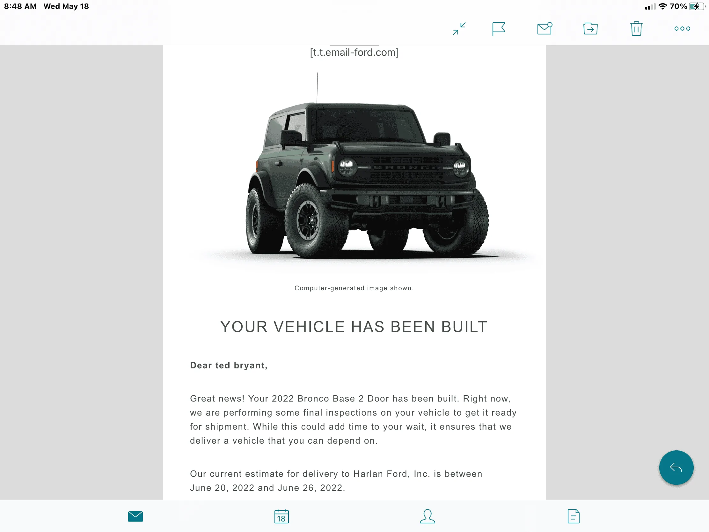709x532 pixels.
Task: Collapse the email with the shrink arrows icon
Action: click(459, 28)
